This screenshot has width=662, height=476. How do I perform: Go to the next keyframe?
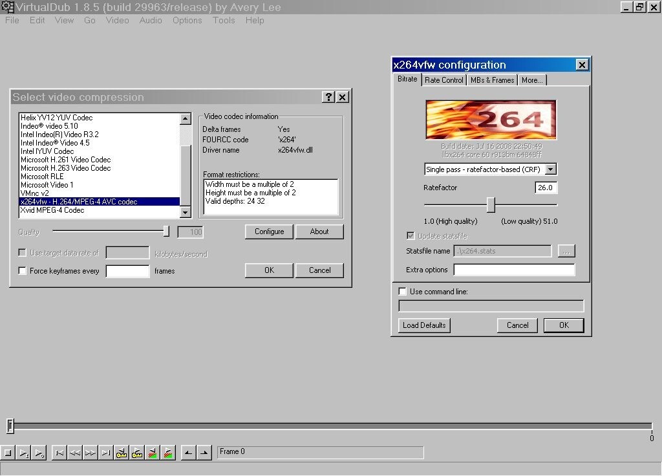(136, 453)
